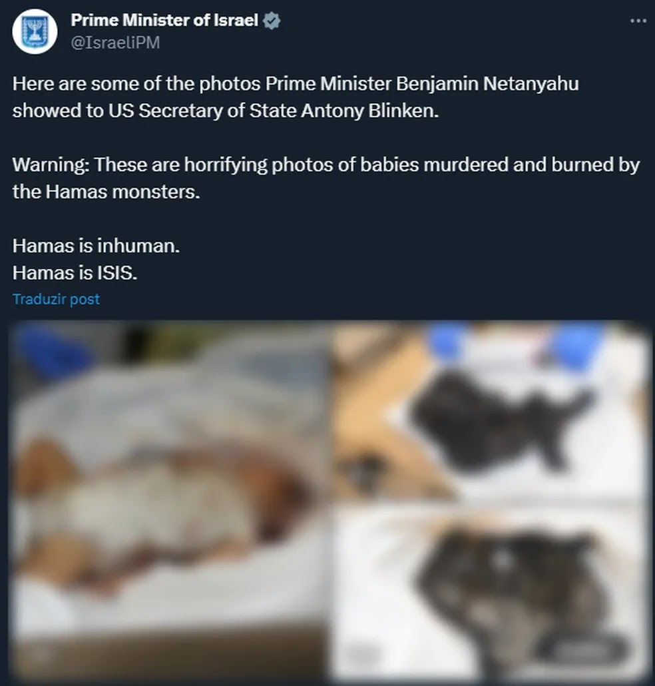Click the text 'the Hamas monsters.'
The width and height of the screenshot is (655, 686).
click(107, 192)
